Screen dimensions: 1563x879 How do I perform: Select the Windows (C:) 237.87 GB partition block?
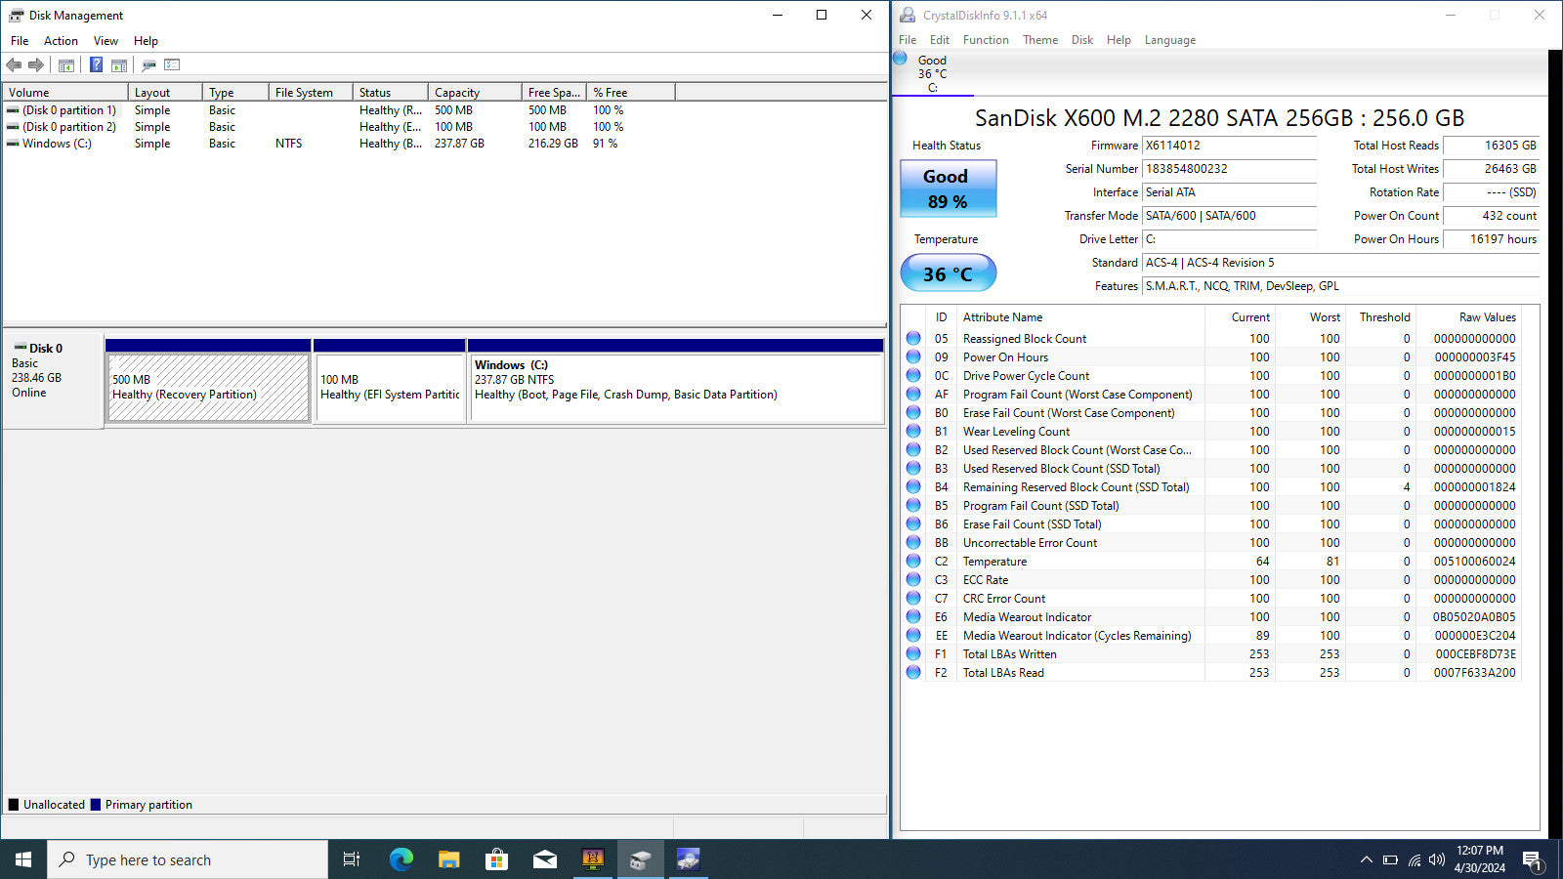pos(676,388)
